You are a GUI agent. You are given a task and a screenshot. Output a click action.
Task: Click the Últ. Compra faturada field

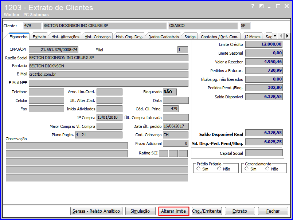click(176, 118)
